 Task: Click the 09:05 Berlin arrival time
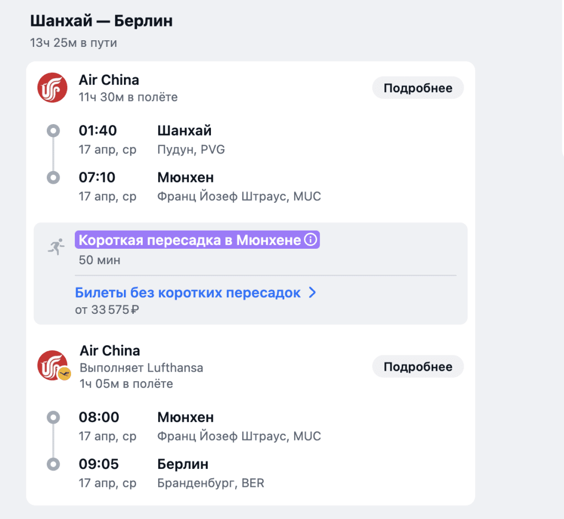coord(99,464)
